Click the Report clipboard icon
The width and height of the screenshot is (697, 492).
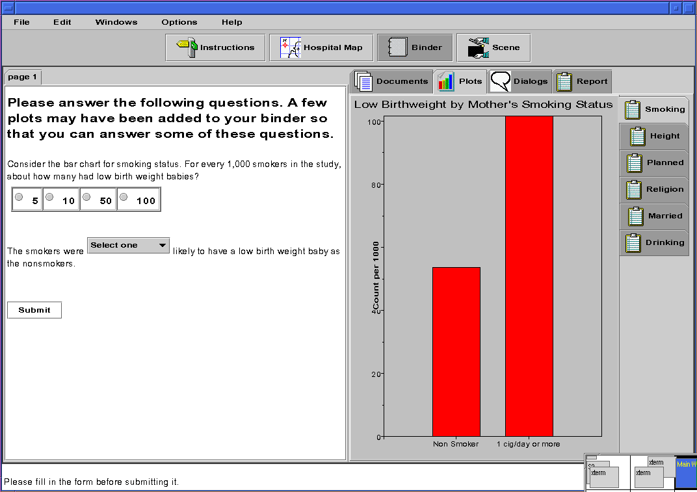click(x=564, y=82)
